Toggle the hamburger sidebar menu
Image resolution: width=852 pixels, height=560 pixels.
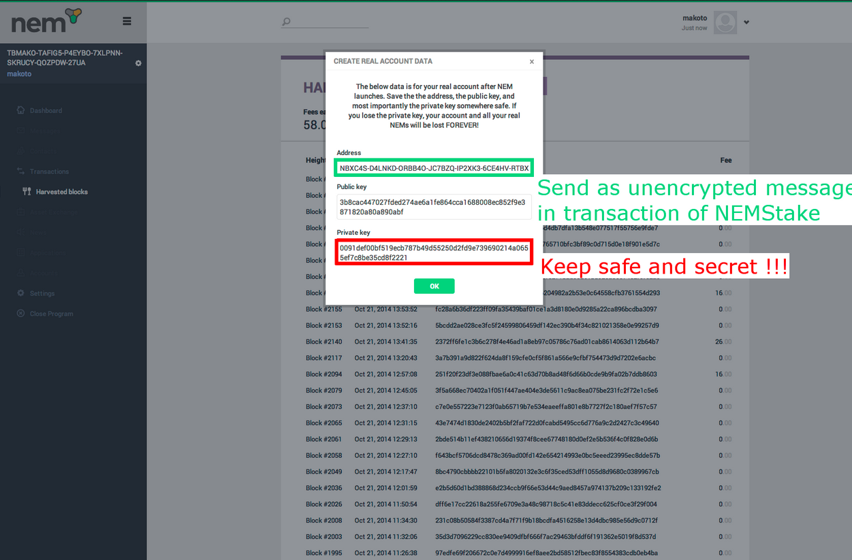pos(127,21)
